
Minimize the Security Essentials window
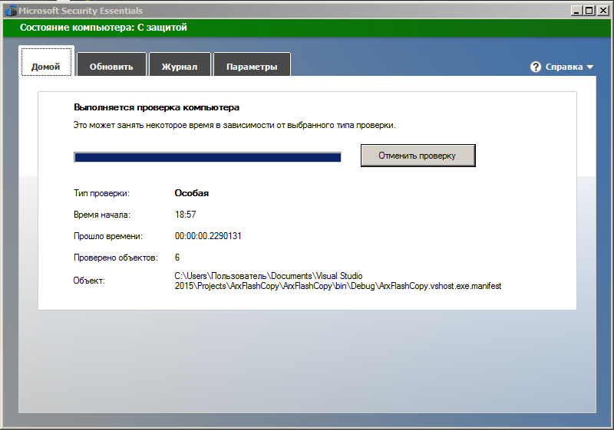coord(576,11)
